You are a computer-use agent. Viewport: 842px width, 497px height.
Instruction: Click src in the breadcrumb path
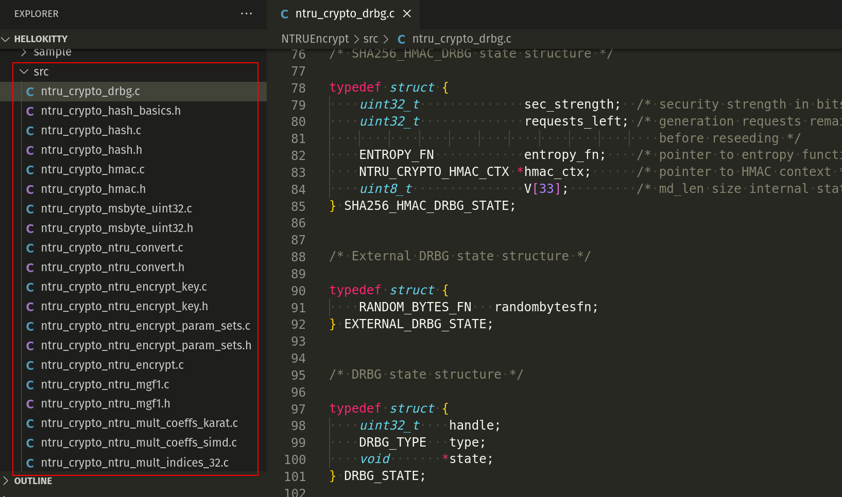(x=370, y=39)
